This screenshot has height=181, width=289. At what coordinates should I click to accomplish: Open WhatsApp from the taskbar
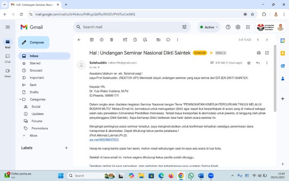191,176
